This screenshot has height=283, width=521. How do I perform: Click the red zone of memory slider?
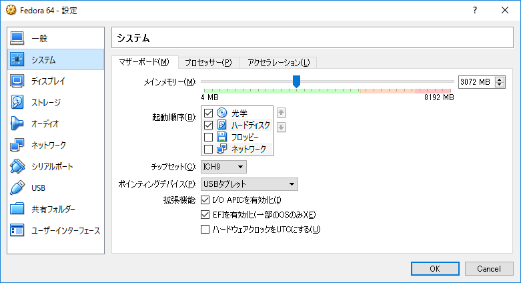coord(433,91)
